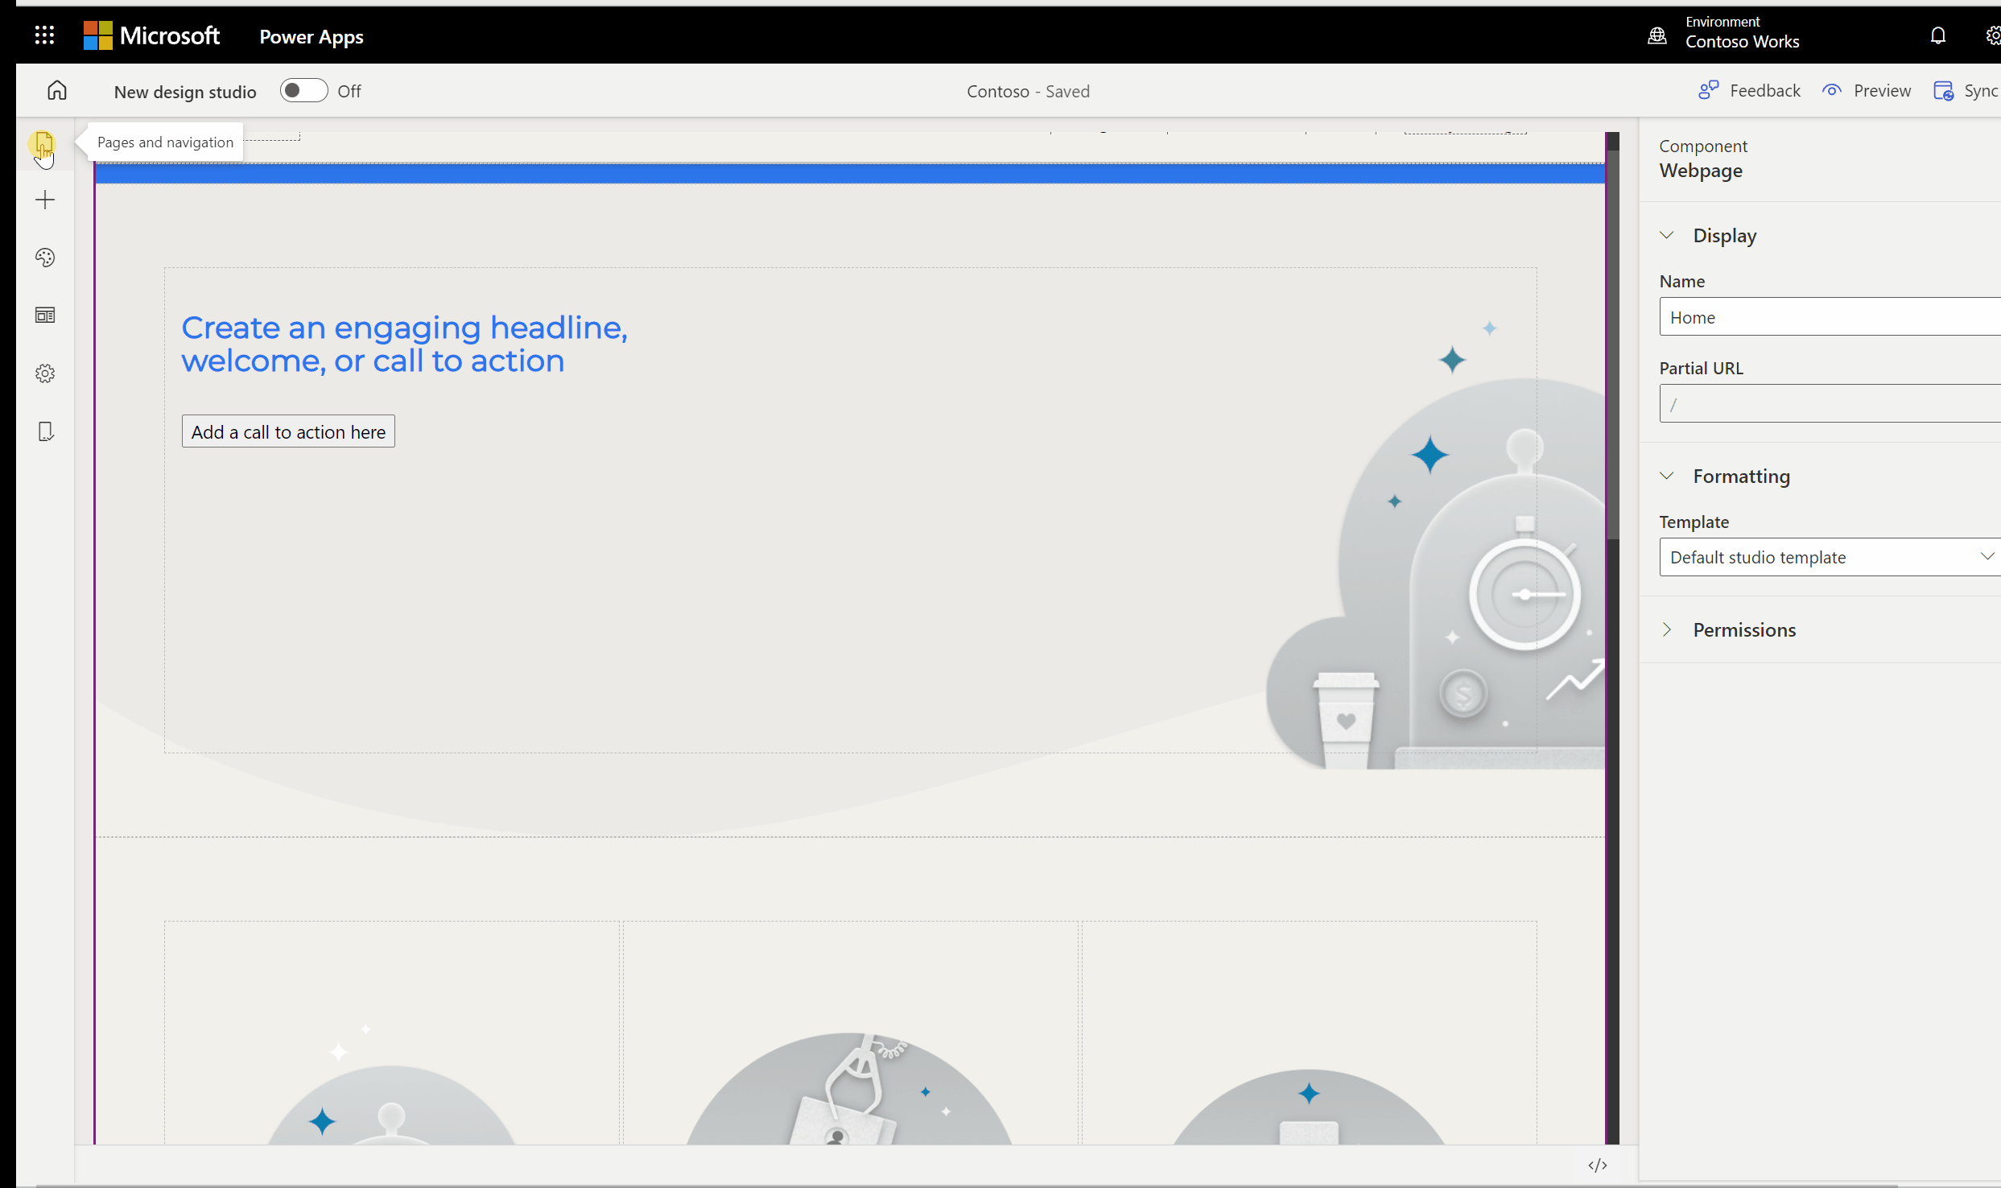Click the Home house icon

coord(56,90)
